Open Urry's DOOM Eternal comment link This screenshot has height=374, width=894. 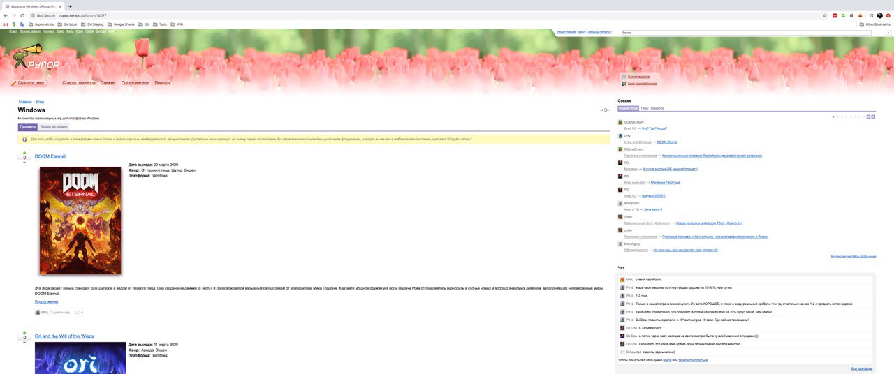[x=667, y=142]
